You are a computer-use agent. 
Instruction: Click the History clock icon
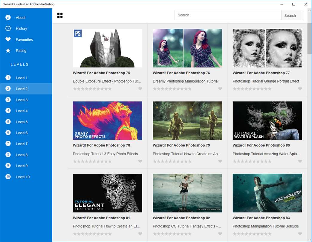point(8,28)
